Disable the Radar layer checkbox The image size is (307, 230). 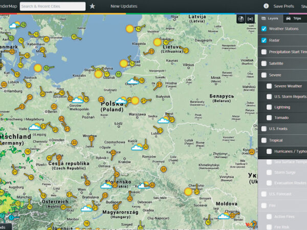[x=264, y=40]
